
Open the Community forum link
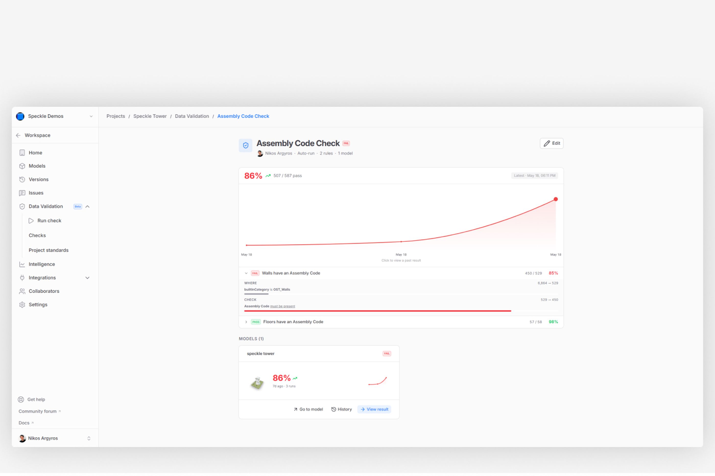40,411
